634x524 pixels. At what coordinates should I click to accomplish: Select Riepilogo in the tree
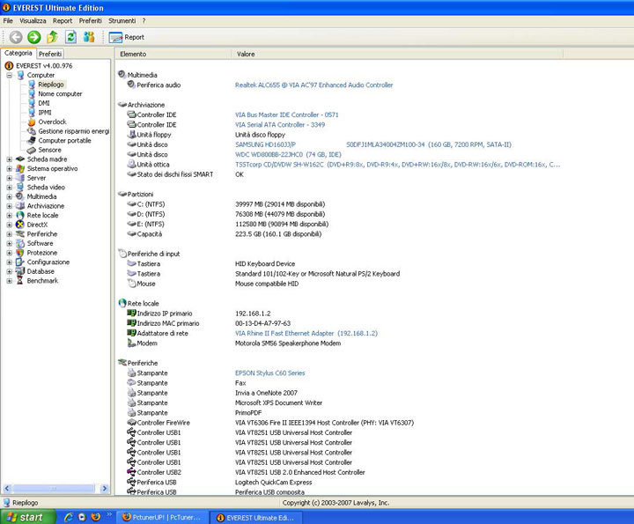(x=51, y=85)
